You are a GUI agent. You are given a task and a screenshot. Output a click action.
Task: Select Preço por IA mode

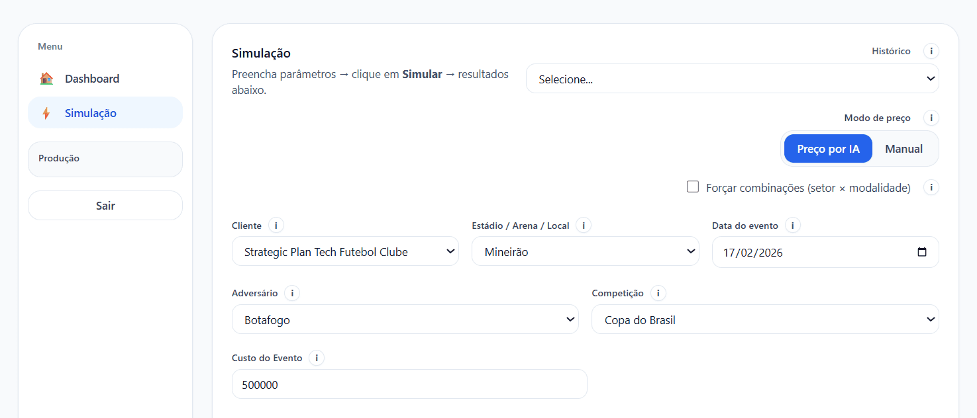click(x=828, y=148)
